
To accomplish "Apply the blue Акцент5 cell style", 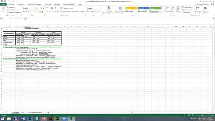I will click(x=143, y=8).
